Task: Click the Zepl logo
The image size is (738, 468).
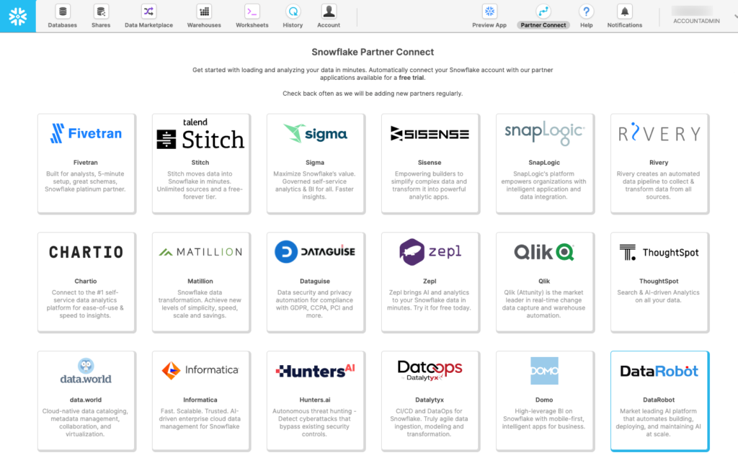Action: pyautogui.click(x=430, y=251)
